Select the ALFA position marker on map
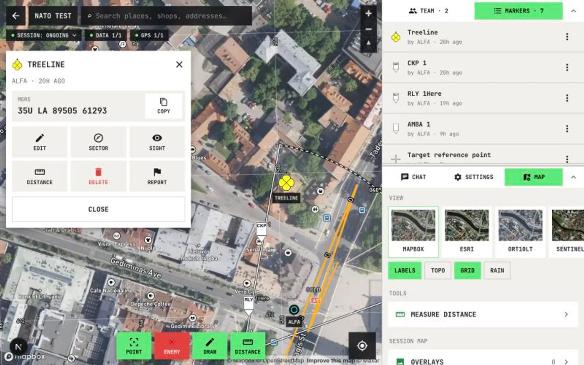Image resolution: width=584 pixels, height=365 pixels. pos(294,310)
